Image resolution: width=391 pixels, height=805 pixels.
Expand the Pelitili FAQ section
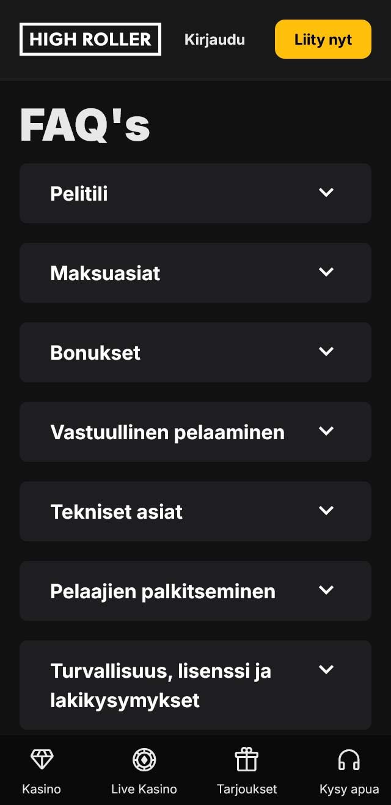pyautogui.click(x=195, y=193)
